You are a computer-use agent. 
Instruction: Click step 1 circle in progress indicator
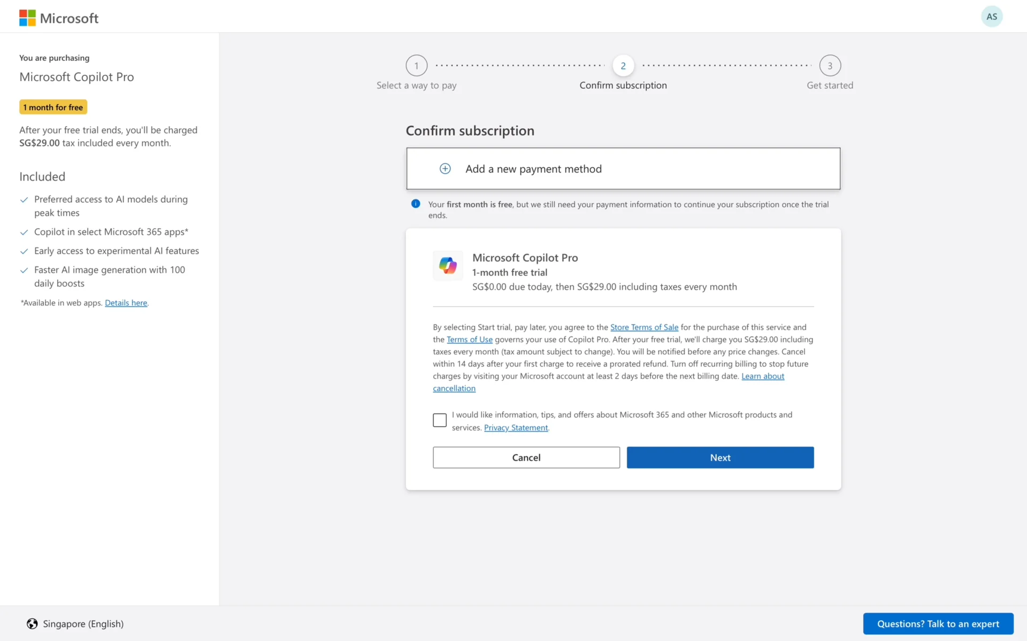(416, 66)
